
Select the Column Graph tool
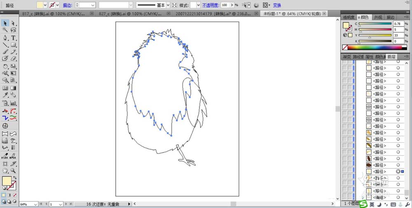[14, 103]
